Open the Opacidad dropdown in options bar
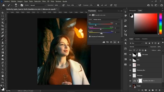 (60, 5)
